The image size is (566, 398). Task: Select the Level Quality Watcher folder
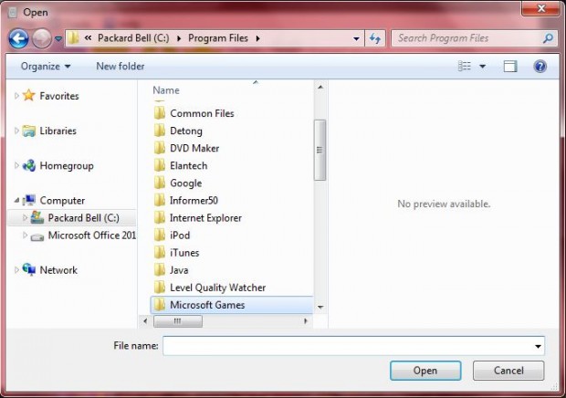[x=217, y=288]
